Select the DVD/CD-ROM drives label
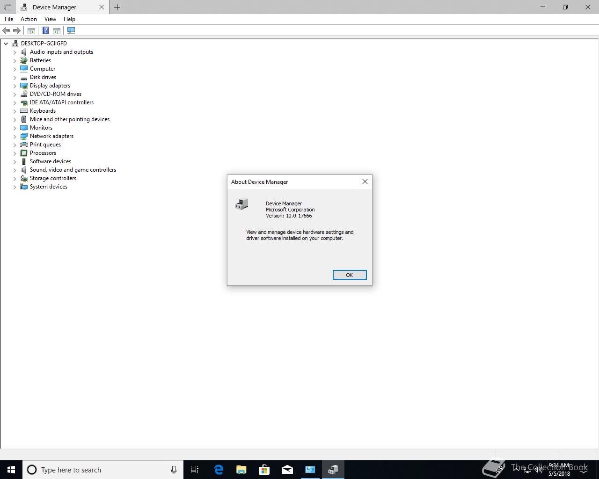This screenshot has height=479, width=599. [x=56, y=94]
